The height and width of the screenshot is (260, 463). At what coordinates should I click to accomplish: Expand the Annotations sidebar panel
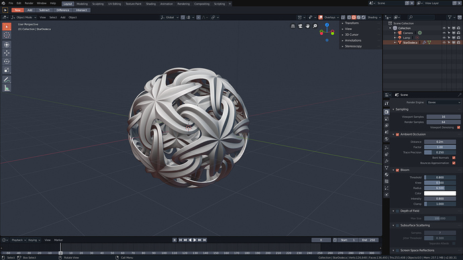[x=353, y=40]
